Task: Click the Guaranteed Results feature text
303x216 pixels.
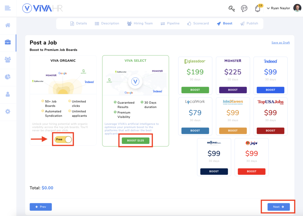Action: coord(126,105)
